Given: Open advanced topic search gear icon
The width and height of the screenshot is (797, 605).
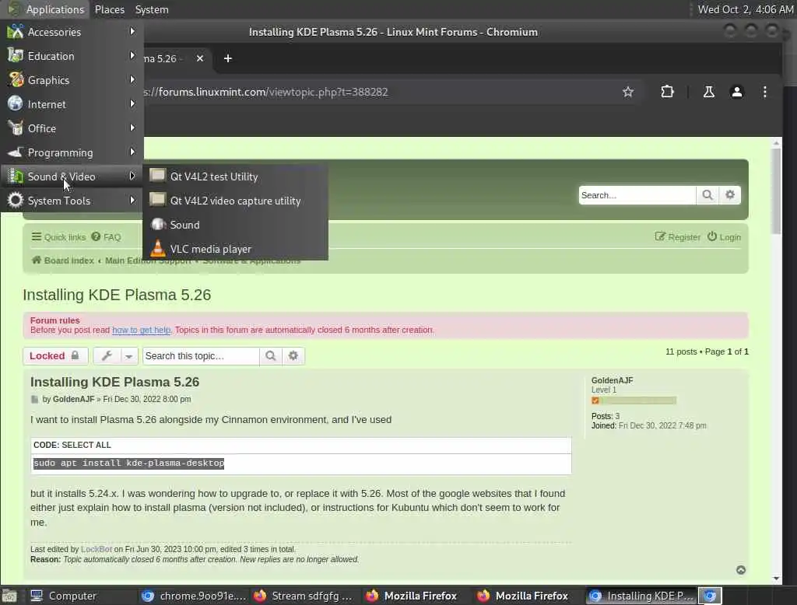Looking at the screenshot, I should click(293, 355).
